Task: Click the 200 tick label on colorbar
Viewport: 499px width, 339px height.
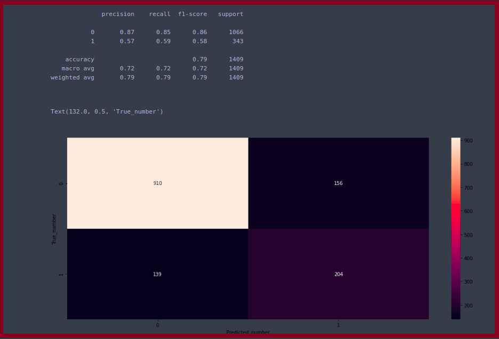Action: point(469,305)
